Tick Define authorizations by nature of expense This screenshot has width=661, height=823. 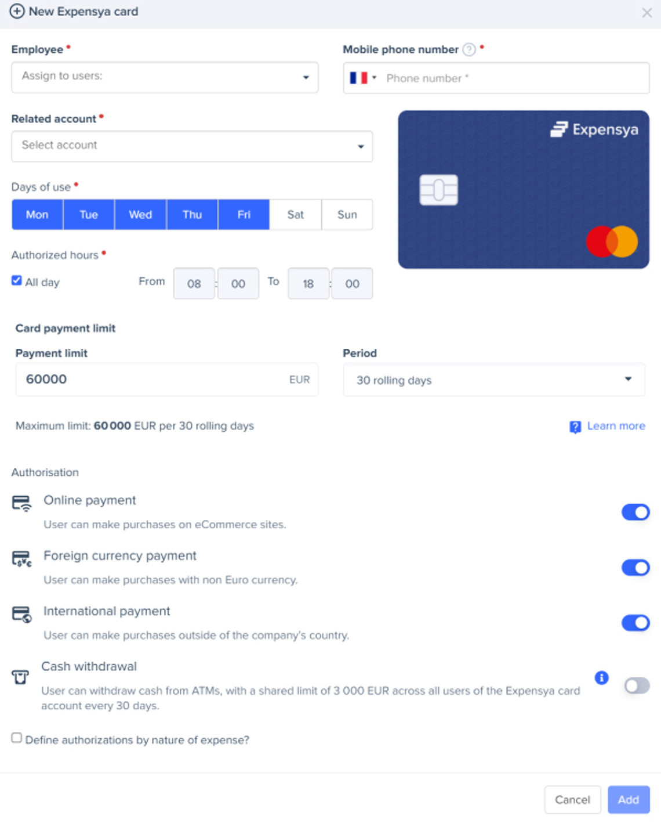click(17, 738)
